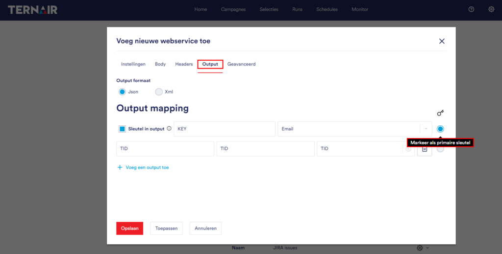Delete the TID output row with trash icon

[x=425, y=149]
